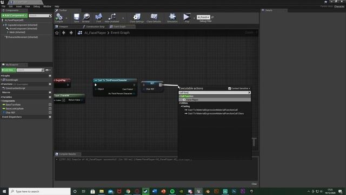Open Class Settings from toolbar
The image size is (346, 195).
pyautogui.click(x=137, y=17)
